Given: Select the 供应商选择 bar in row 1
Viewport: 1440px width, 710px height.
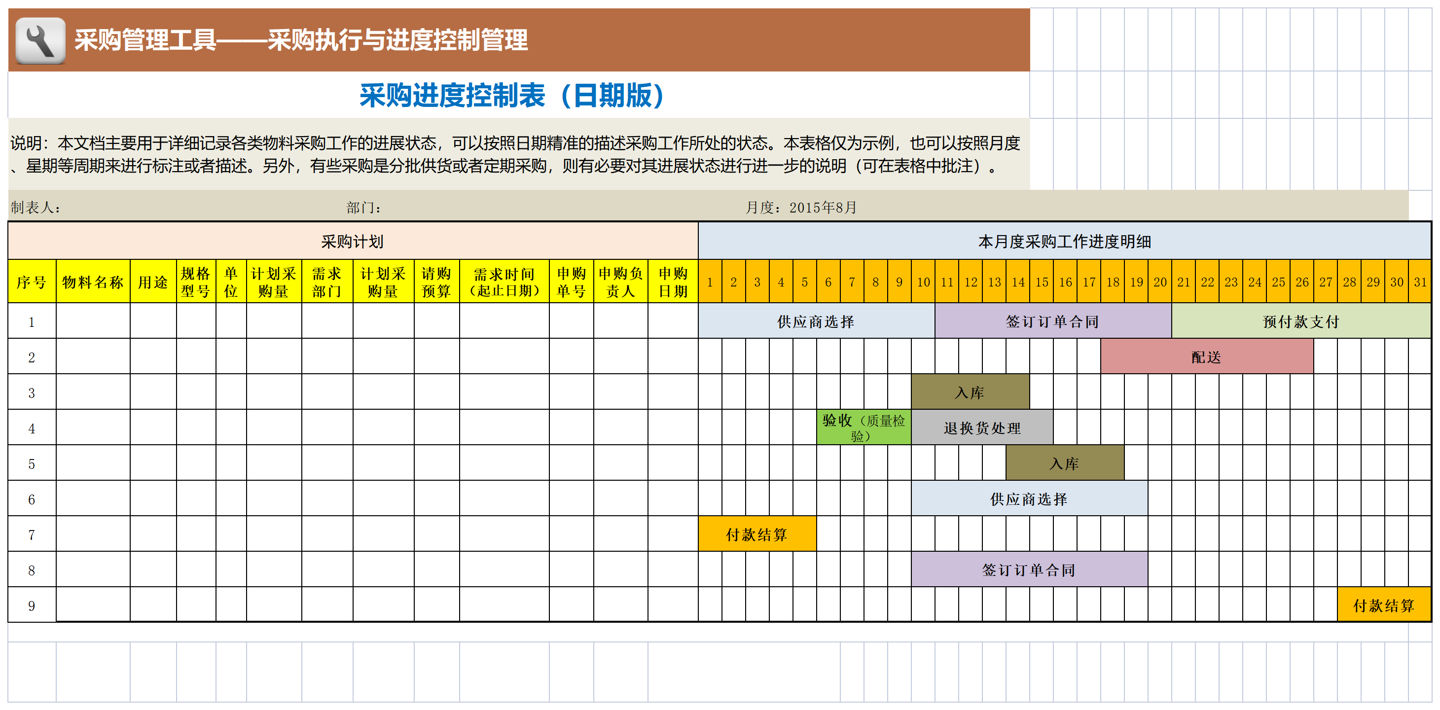Looking at the screenshot, I should pos(816,321).
